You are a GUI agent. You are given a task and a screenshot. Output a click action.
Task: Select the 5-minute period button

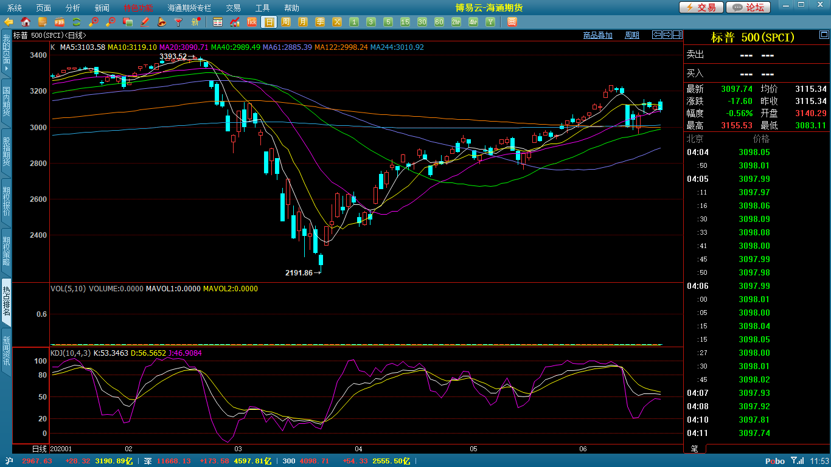(388, 22)
